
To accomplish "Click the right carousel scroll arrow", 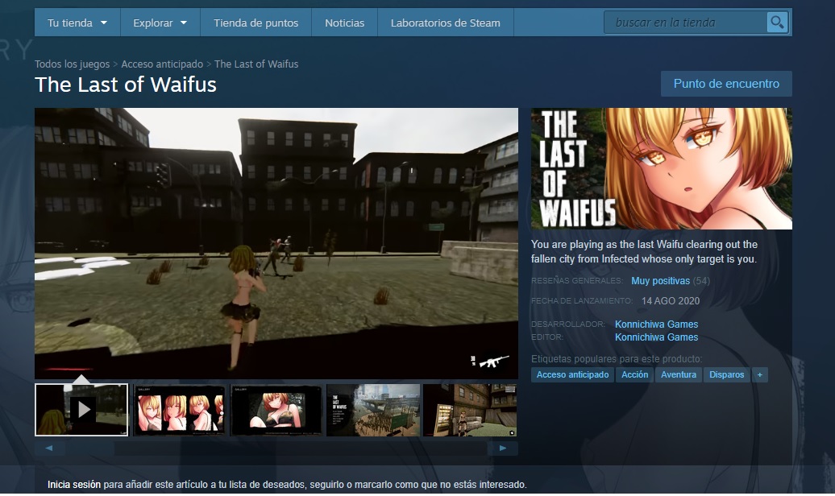I will [x=503, y=448].
